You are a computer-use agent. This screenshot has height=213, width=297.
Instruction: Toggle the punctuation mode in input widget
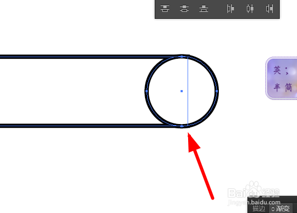287,72
